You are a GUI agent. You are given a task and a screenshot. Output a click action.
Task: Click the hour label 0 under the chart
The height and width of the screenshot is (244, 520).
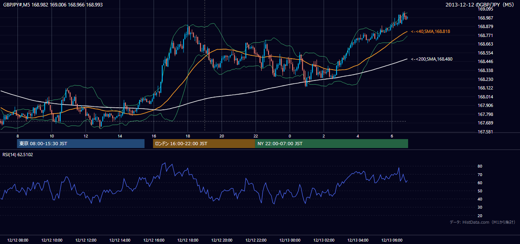click(x=290, y=135)
